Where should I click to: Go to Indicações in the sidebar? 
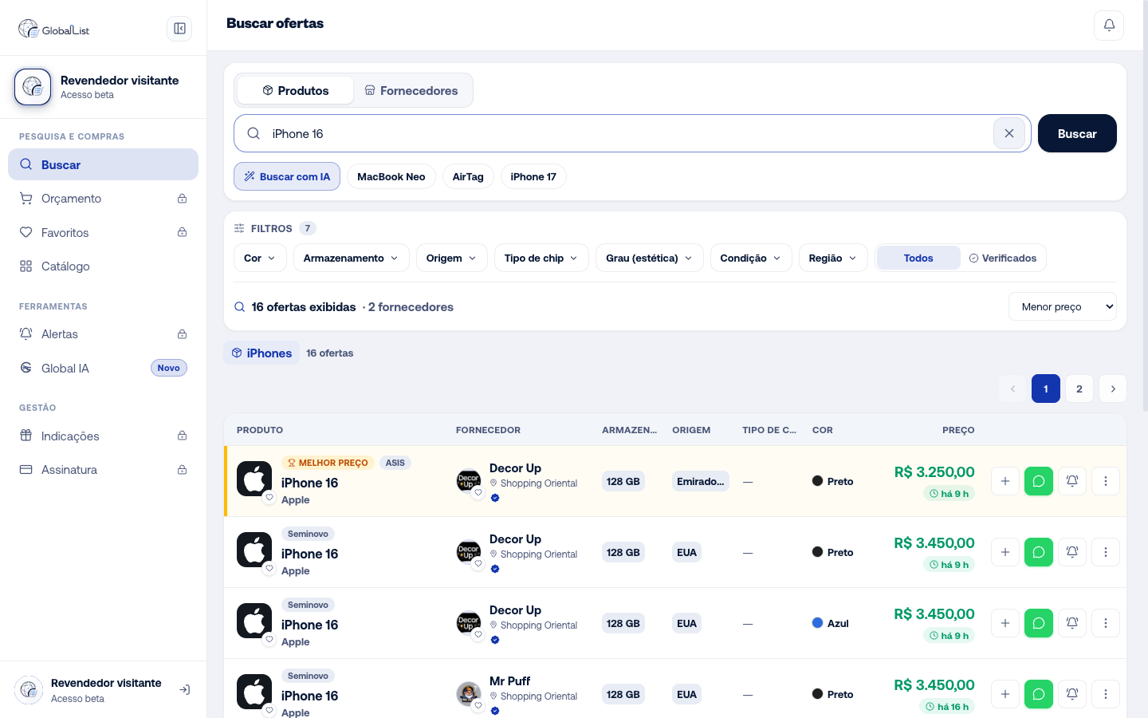pos(103,436)
